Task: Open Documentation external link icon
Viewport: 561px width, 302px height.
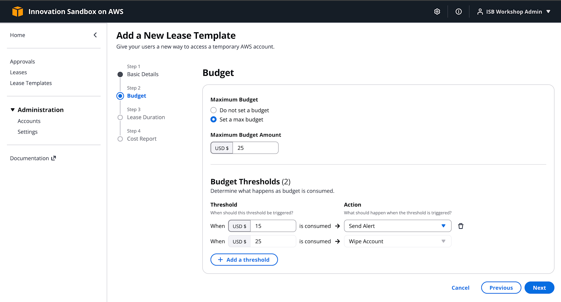Action: (x=54, y=158)
